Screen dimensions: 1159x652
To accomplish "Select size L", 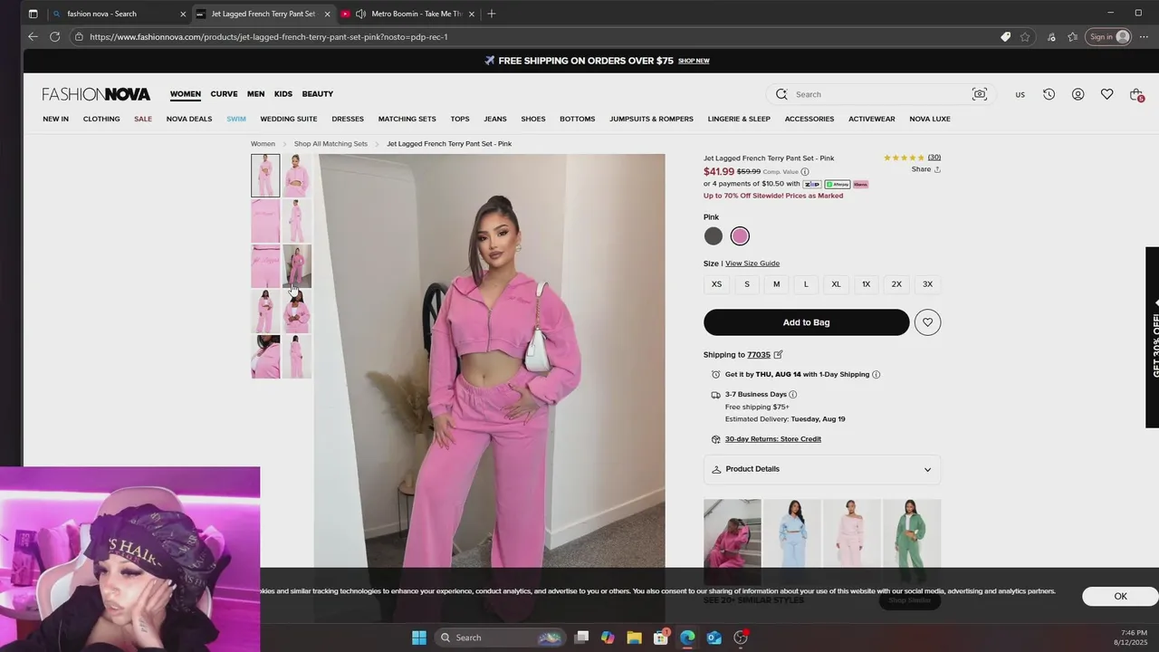I will (x=806, y=284).
